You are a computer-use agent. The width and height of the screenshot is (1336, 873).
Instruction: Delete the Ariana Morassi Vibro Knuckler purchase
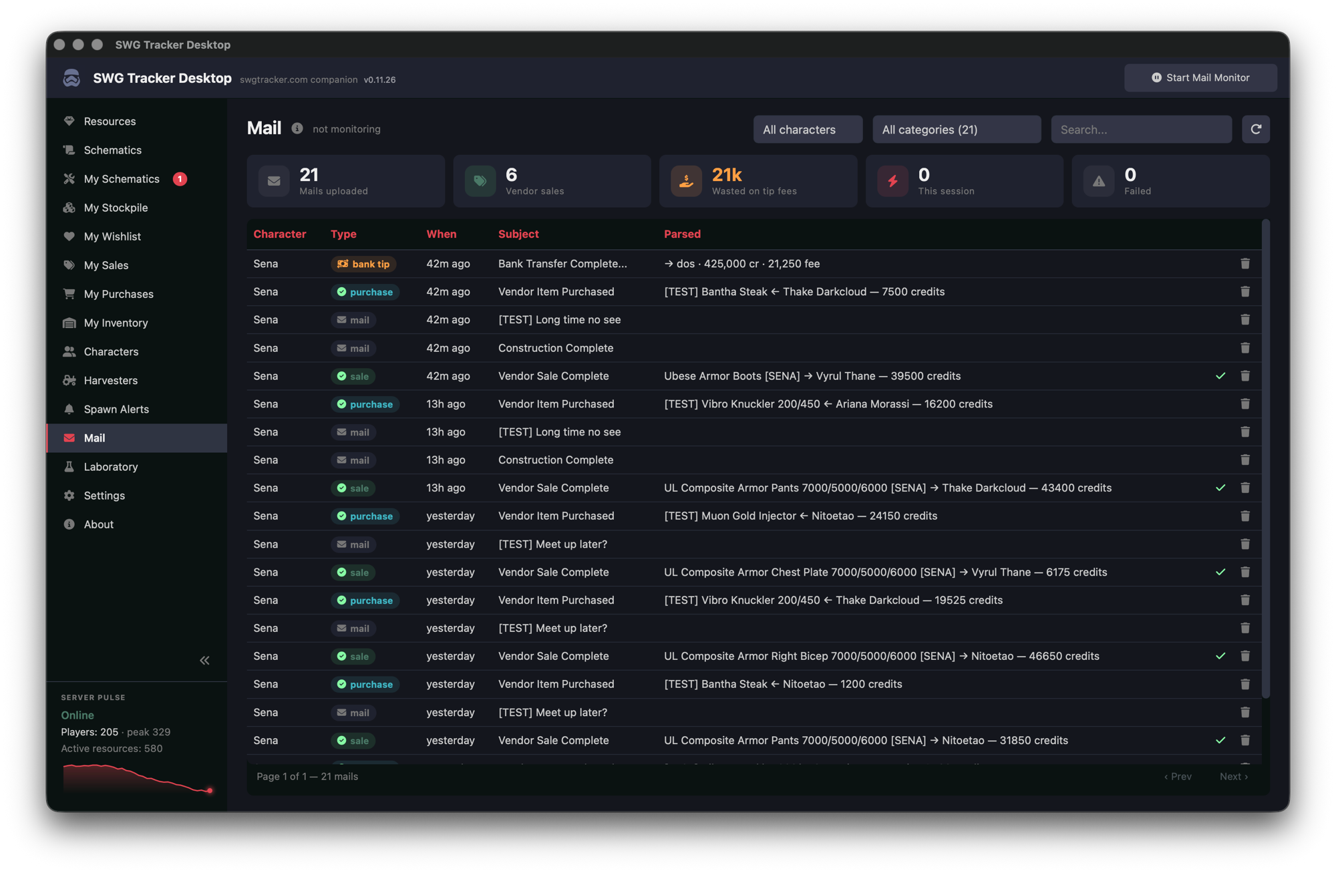coord(1245,403)
